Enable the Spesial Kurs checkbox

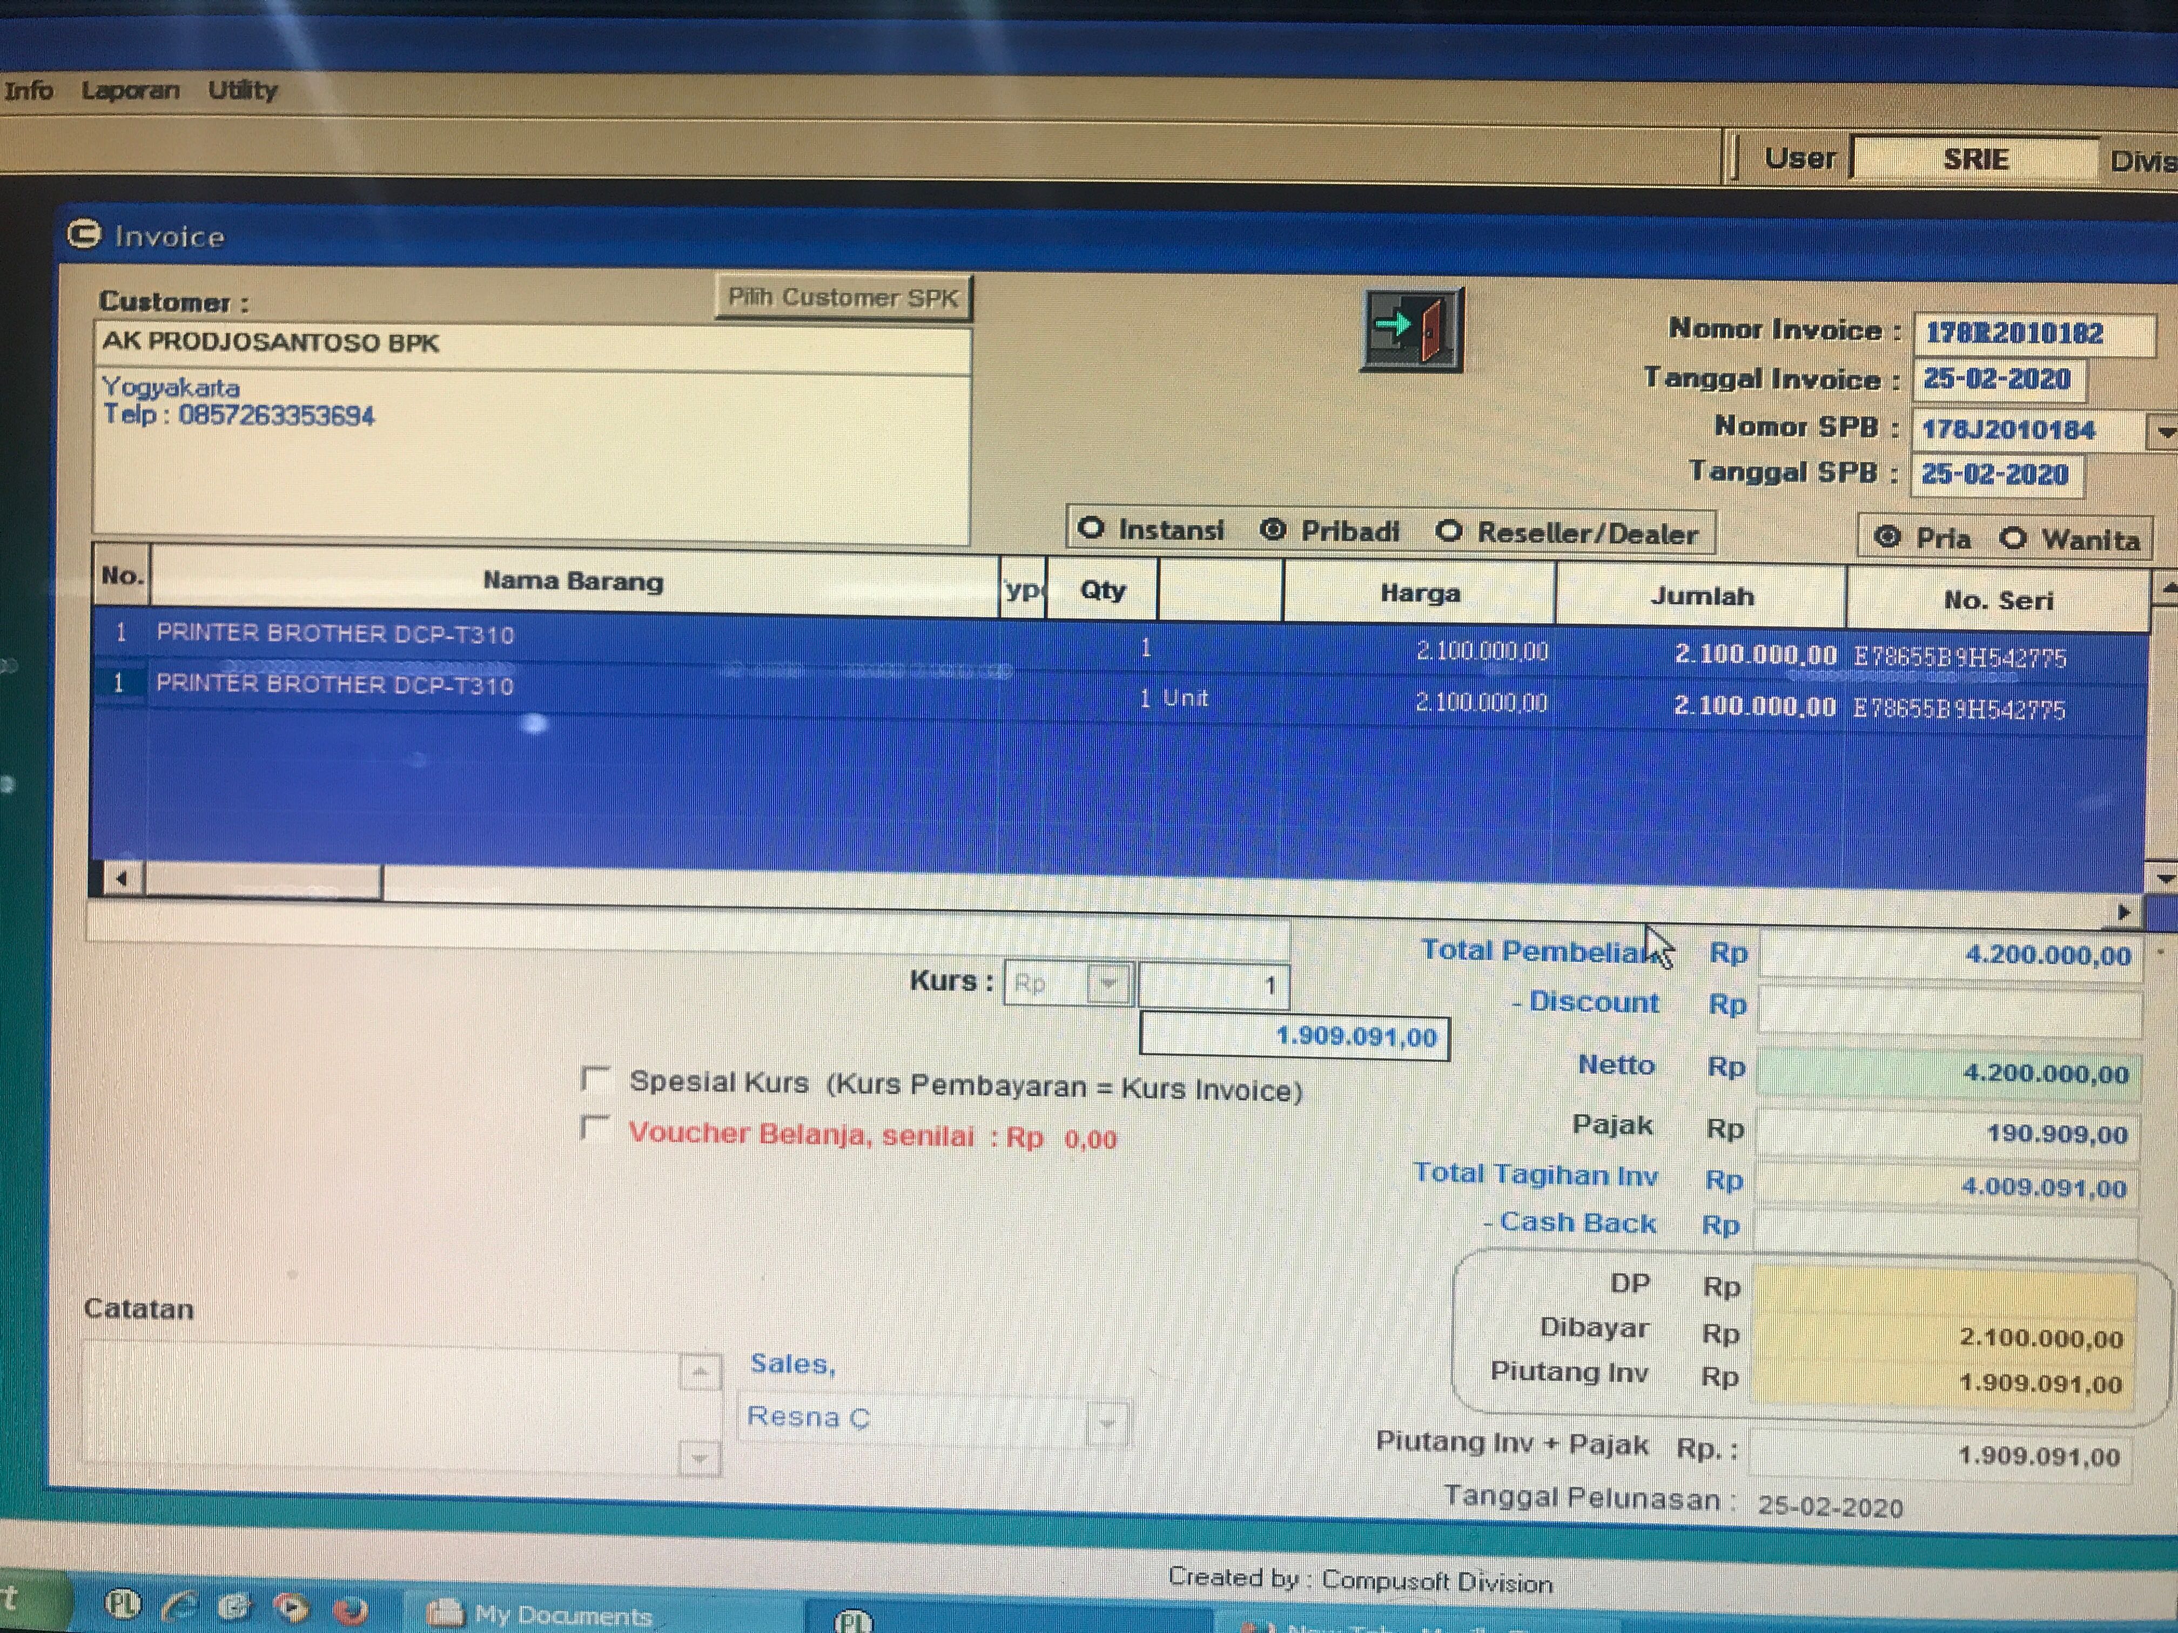pyautogui.click(x=596, y=1079)
